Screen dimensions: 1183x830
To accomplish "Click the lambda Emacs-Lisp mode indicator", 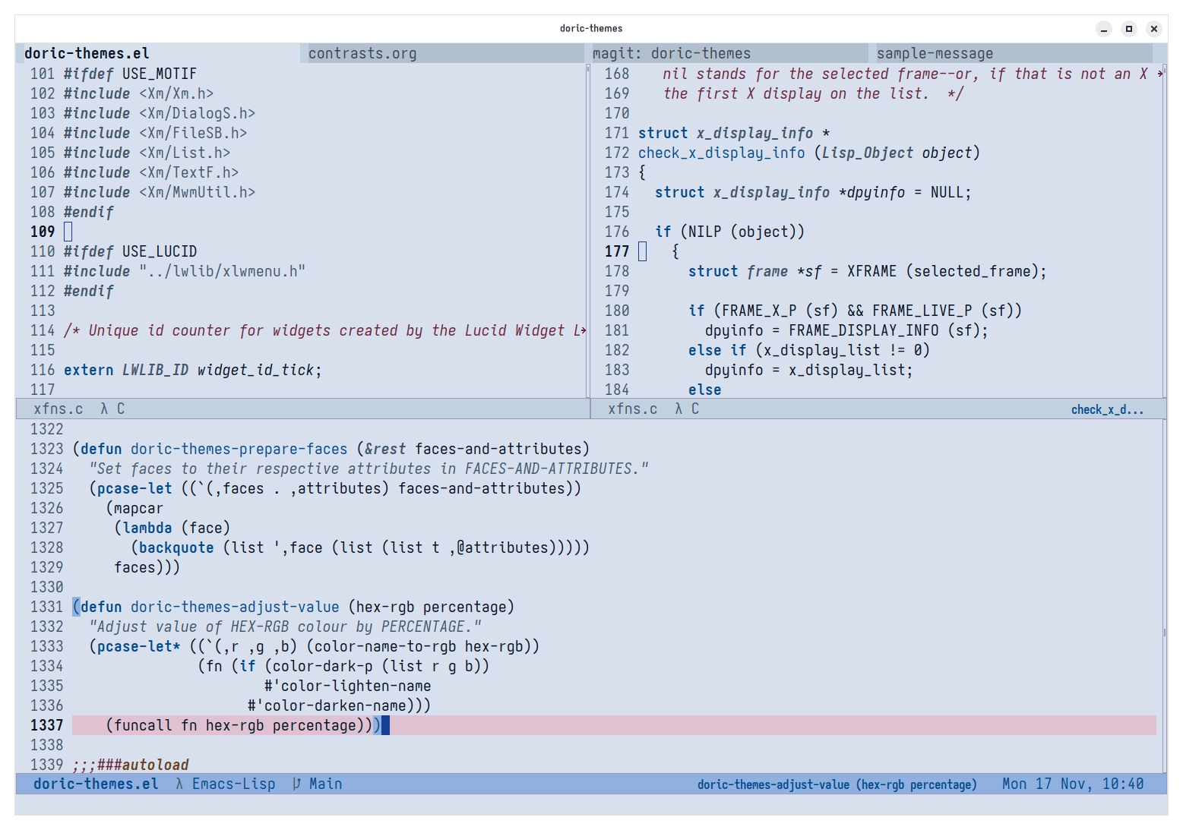I will (x=226, y=784).
